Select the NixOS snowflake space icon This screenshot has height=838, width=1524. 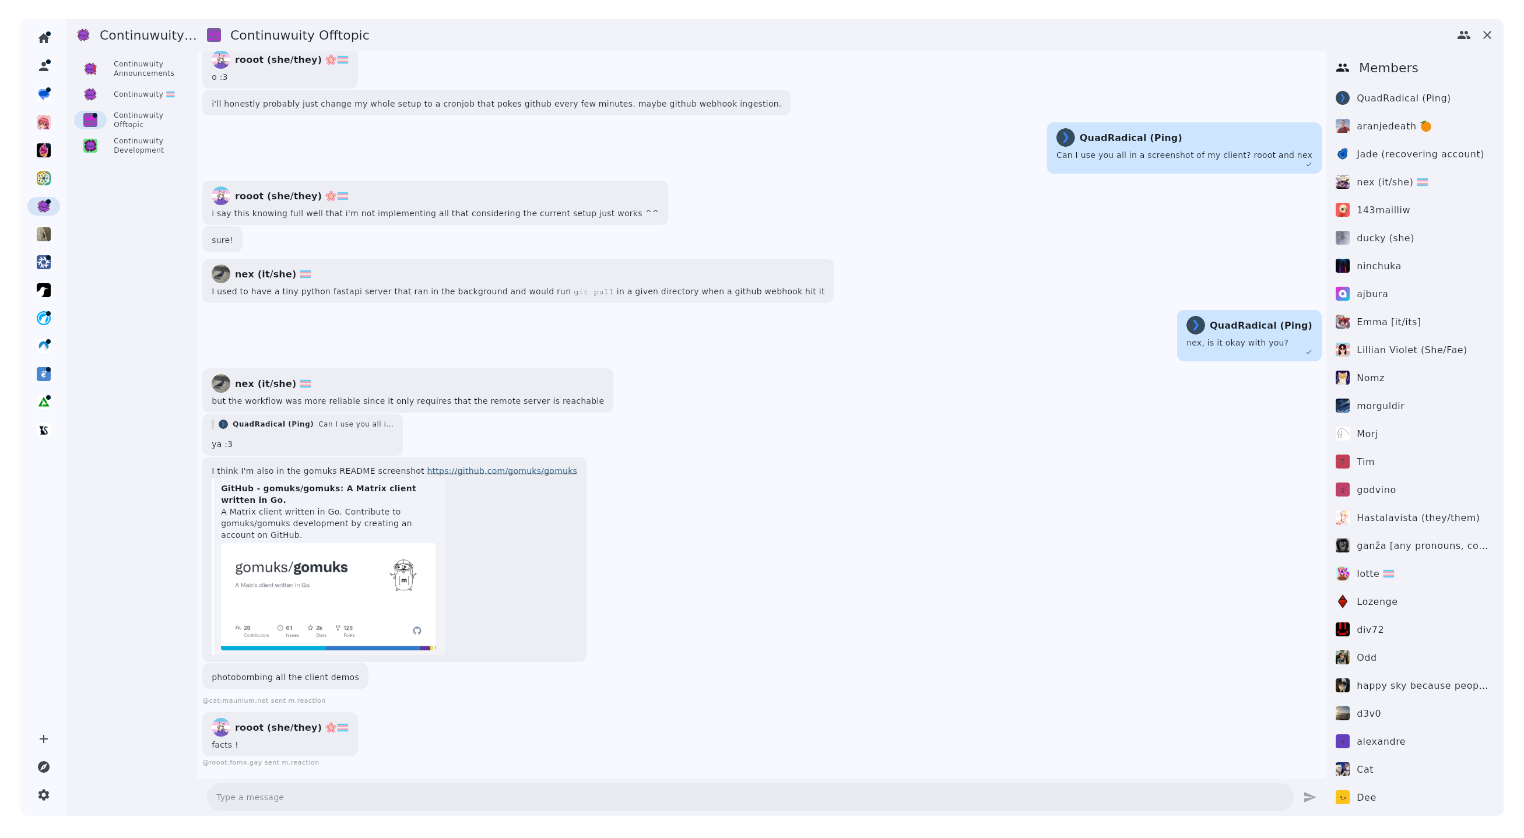pyautogui.click(x=44, y=262)
